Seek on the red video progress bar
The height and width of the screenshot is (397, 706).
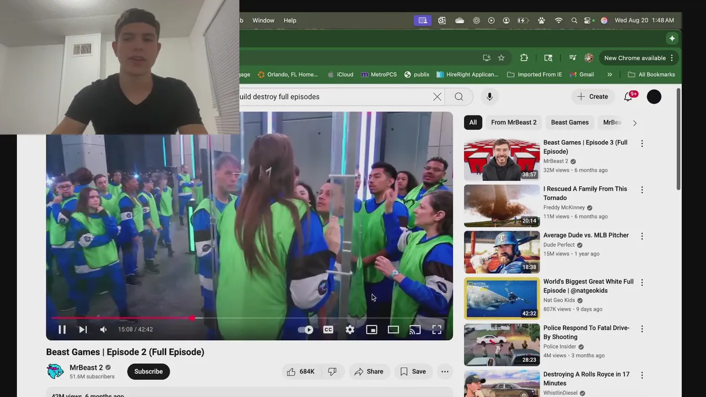(249, 318)
